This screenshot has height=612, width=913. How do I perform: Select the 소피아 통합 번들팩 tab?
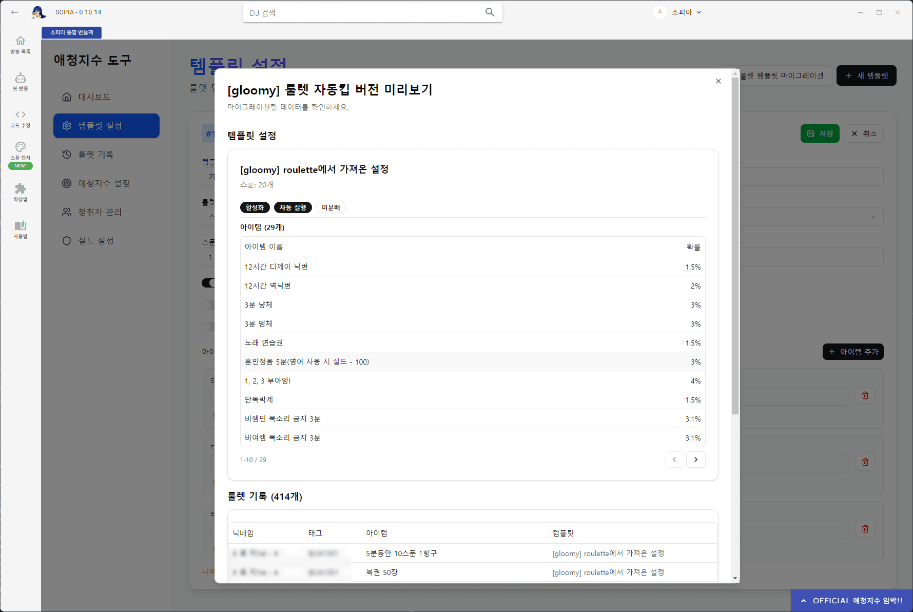(72, 32)
